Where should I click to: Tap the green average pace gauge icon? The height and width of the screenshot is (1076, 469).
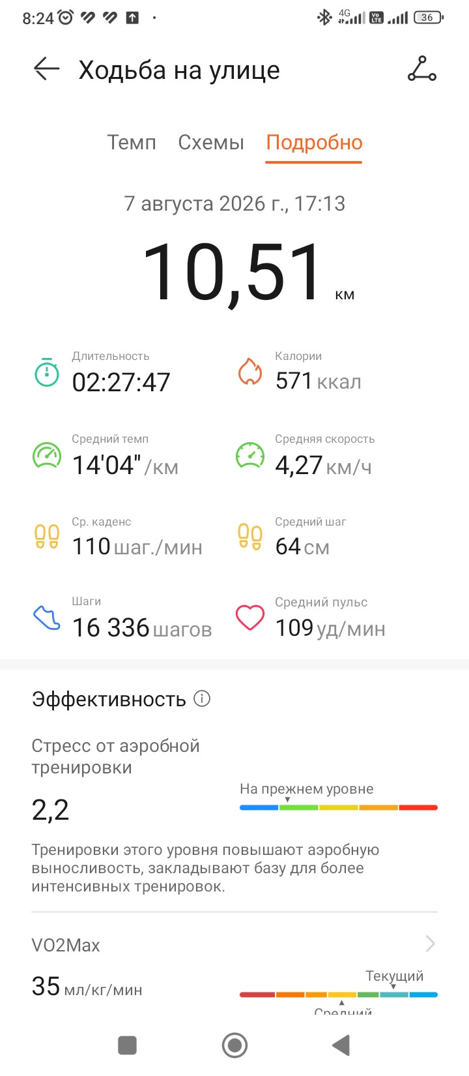(x=47, y=455)
